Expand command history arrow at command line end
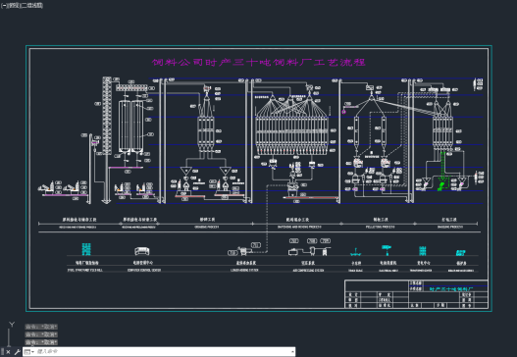 (292, 352)
